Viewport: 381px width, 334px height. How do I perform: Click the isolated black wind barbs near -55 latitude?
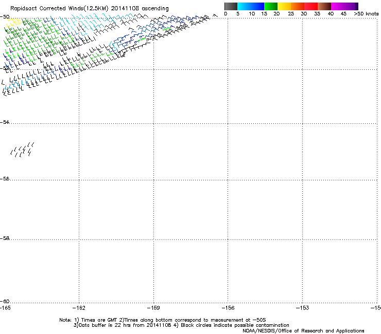[22, 150]
